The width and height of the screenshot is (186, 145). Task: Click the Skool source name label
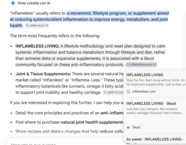point(136,127)
